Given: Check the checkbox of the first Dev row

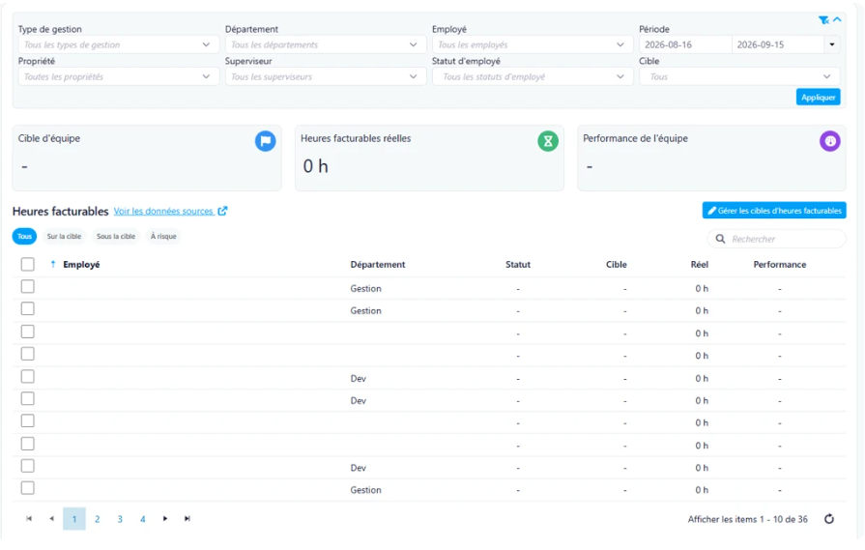Looking at the screenshot, I should [28, 377].
